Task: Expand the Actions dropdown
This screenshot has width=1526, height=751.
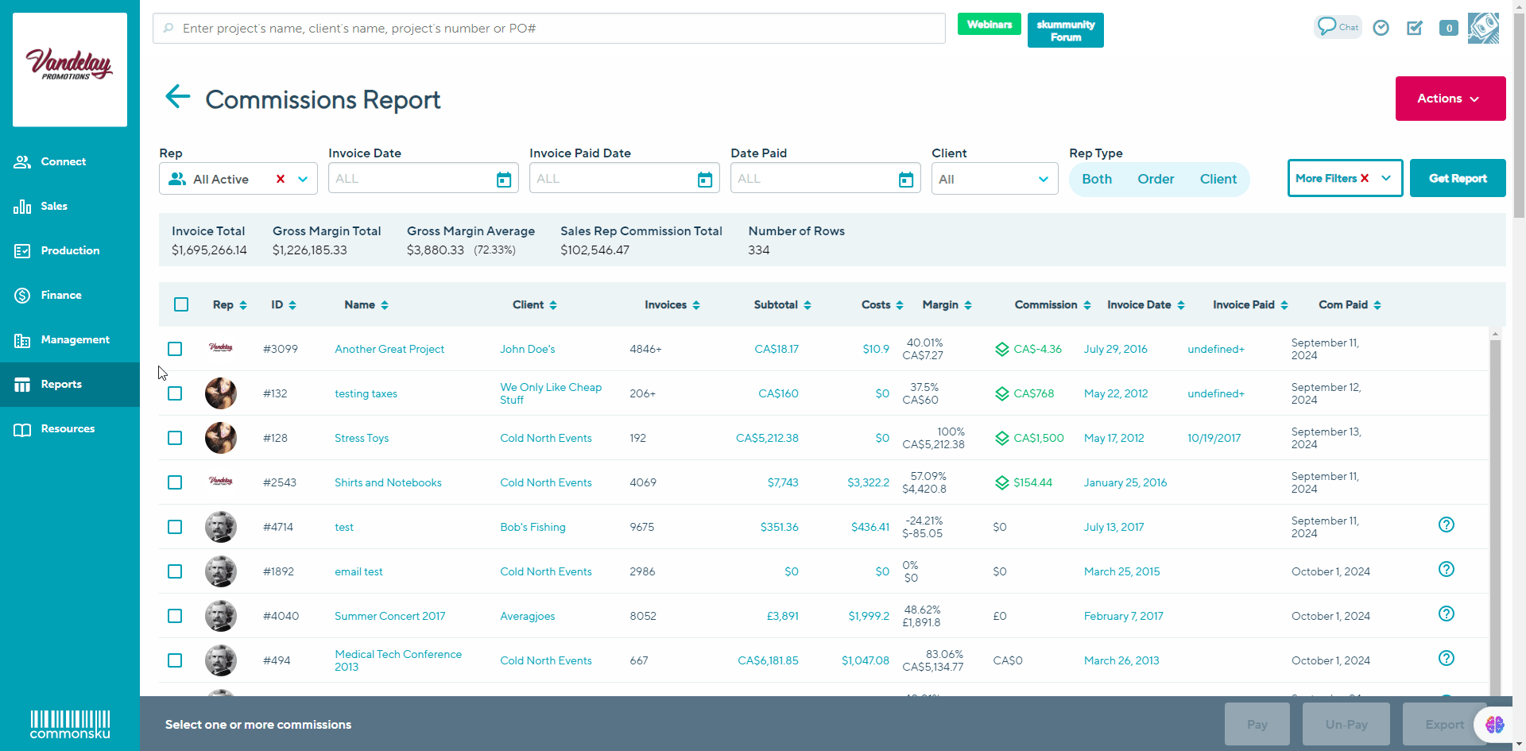Action: [1450, 99]
